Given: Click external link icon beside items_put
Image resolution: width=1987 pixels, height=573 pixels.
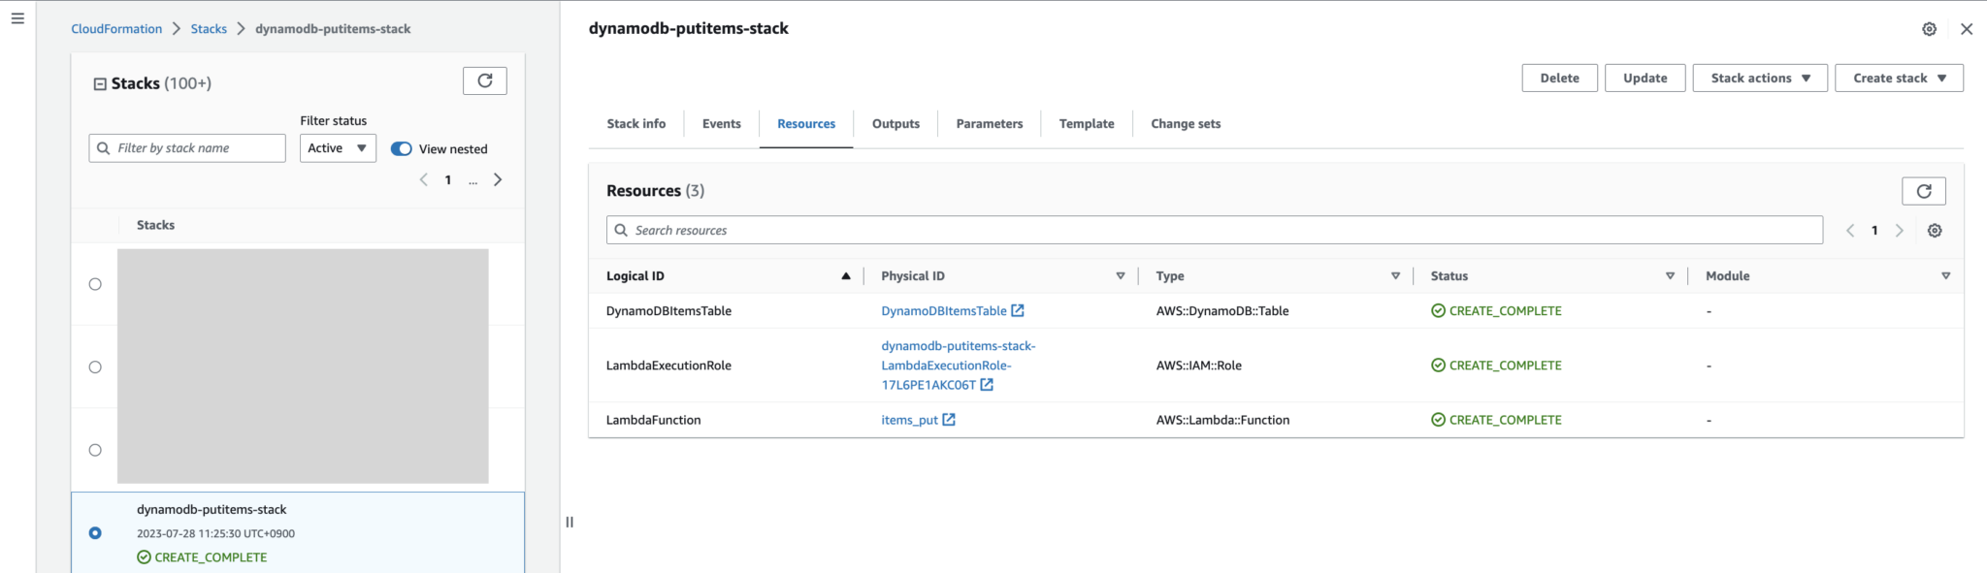Looking at the screenshot, I should point(949,420).
